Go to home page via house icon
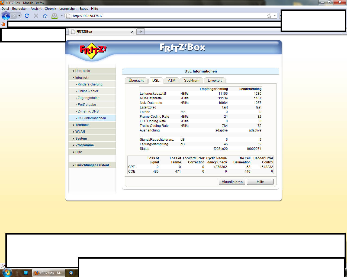Screen dimensions: 347x277 45,16
